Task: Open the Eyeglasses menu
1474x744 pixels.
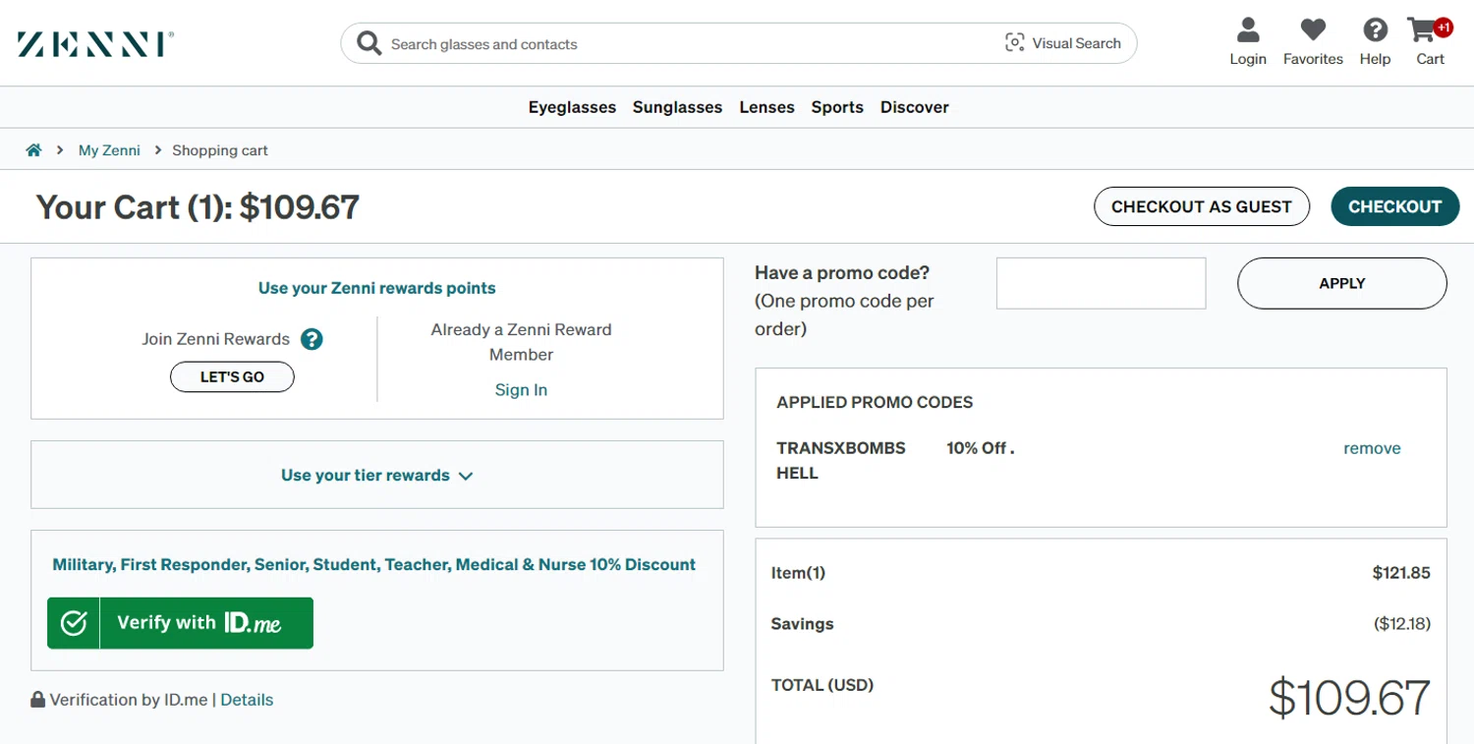Action: [x=572, y=107]
